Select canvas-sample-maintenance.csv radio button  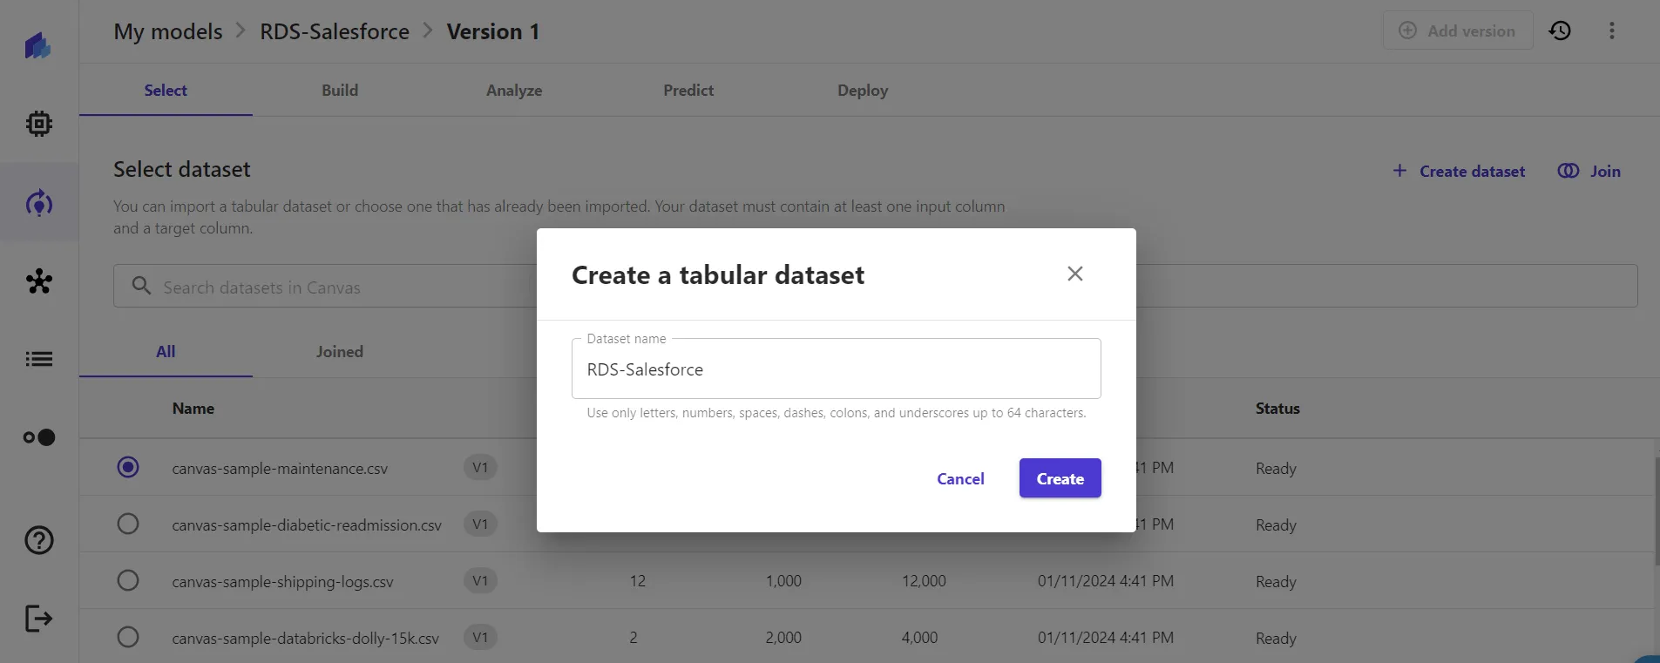click(x=128, y=468)
